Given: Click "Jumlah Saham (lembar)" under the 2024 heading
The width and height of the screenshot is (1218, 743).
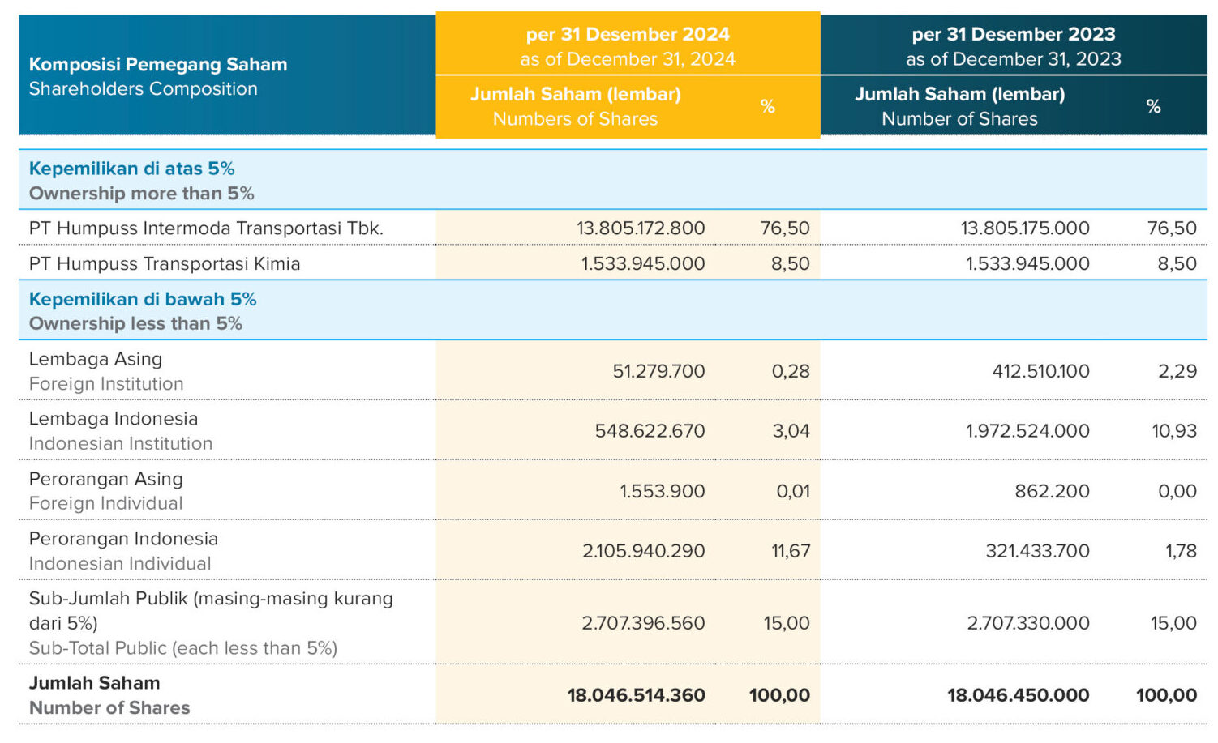Looking at the screenshot, I should [576, 94].
